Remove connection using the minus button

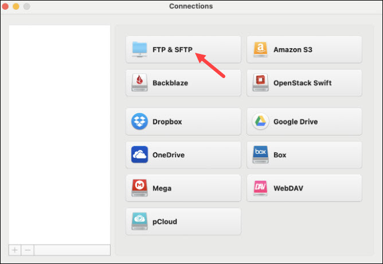pyautogui.click(x=28, y=250)
